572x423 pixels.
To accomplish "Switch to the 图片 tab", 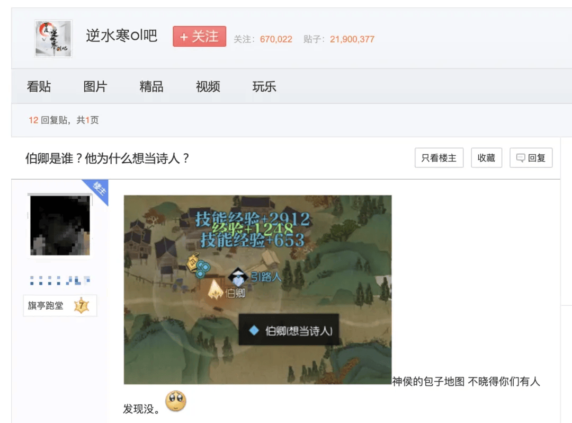I will coord(95,86).
